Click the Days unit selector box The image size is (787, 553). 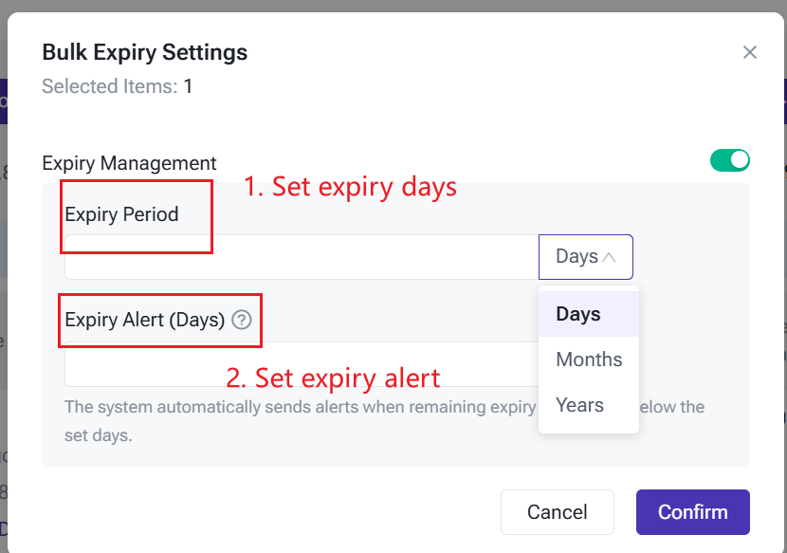(x=585, y=257)
